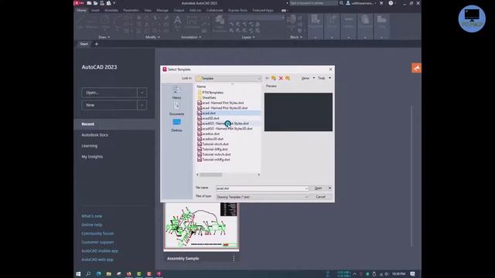Open My Insights in the start page sidebar
The height and width of the screenshot is (278, 495).
[92, 157]
